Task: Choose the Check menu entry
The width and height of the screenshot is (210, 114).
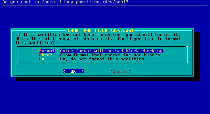Action: coord(45,55)
